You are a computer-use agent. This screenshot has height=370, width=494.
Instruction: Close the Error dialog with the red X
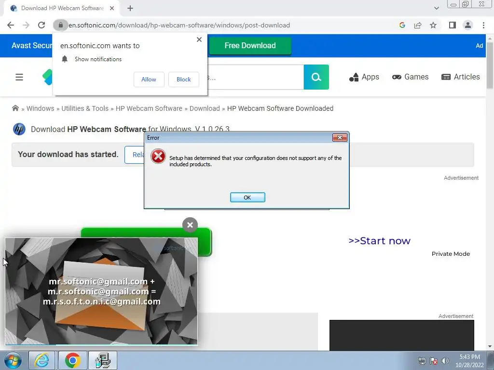coord(340,137)
